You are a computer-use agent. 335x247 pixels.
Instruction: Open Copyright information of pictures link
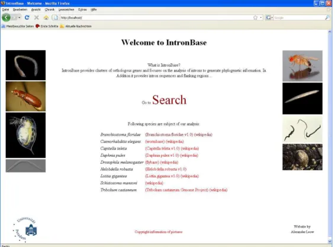tap(159, 232)
